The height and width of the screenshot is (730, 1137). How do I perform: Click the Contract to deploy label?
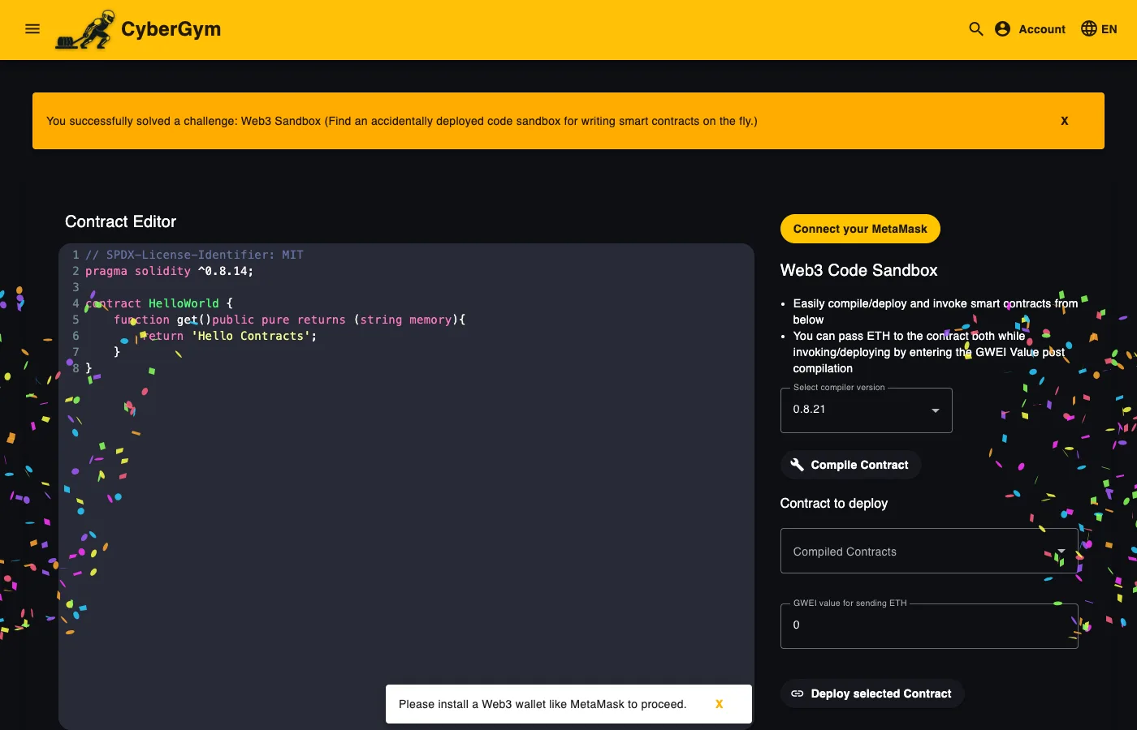[x=834, y=504]
